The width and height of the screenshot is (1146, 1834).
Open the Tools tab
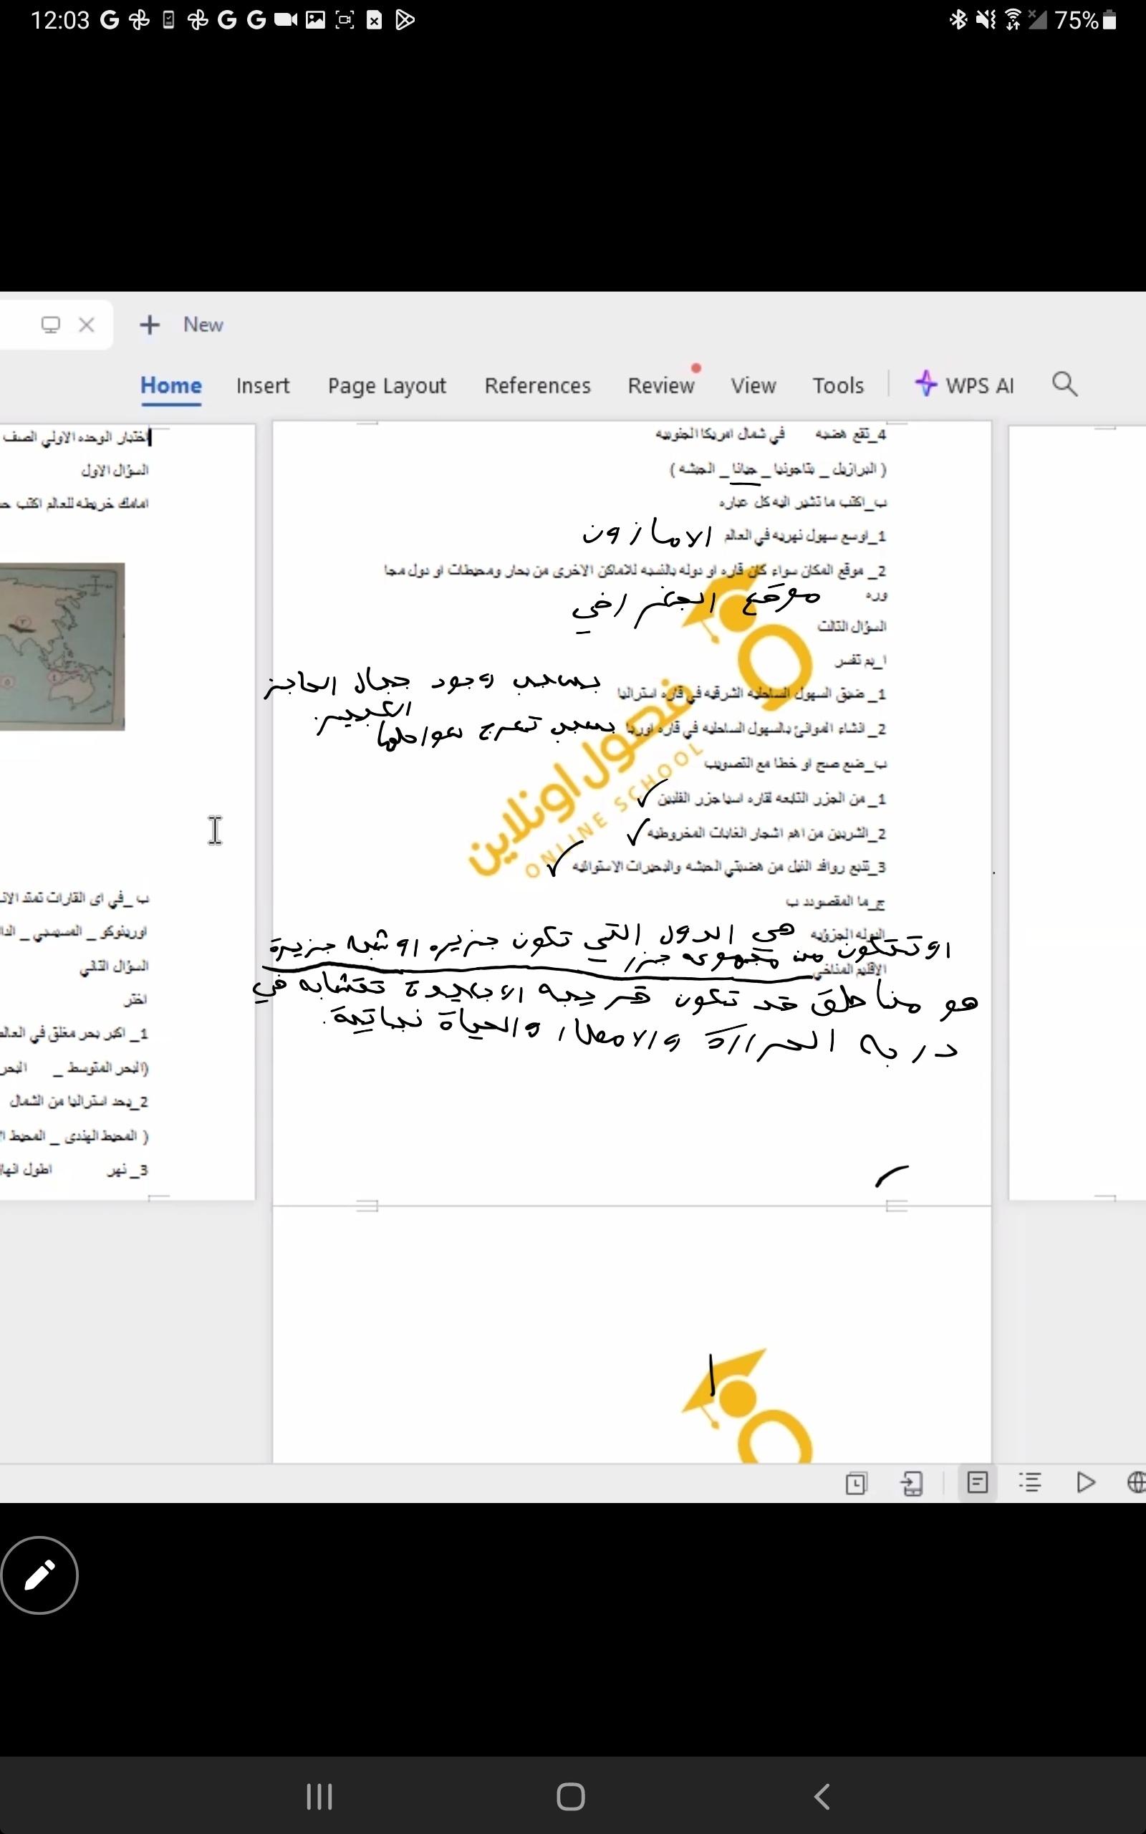click(837, 385)
